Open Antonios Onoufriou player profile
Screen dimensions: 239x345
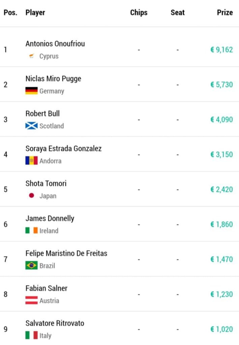55,44
